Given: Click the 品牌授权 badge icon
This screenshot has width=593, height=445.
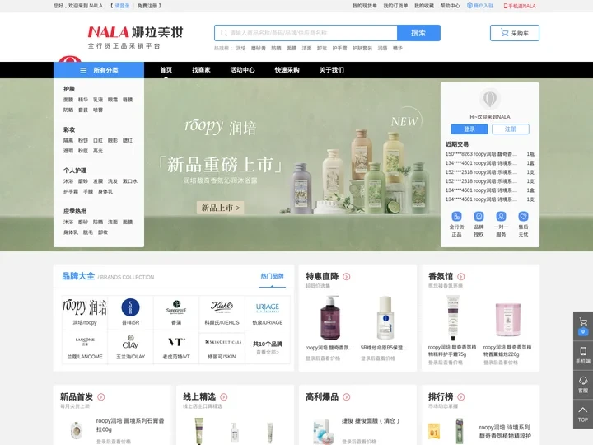Looking at the screenshot, I should coord(479,217).
